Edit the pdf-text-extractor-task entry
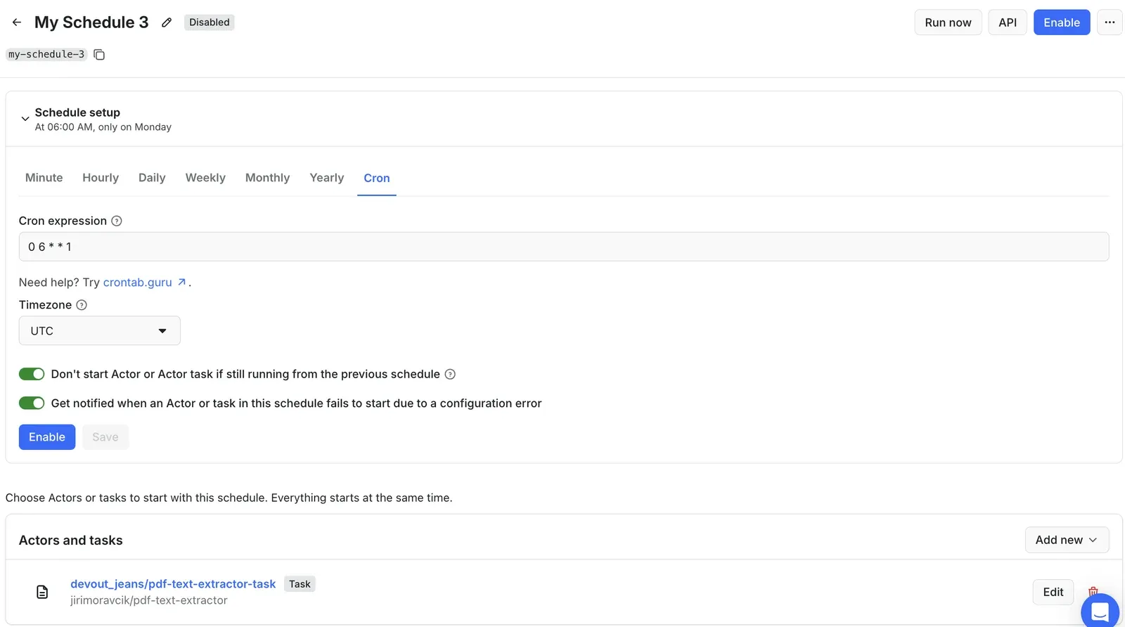Screen dimensions: 1125x627 (1053, 592)
